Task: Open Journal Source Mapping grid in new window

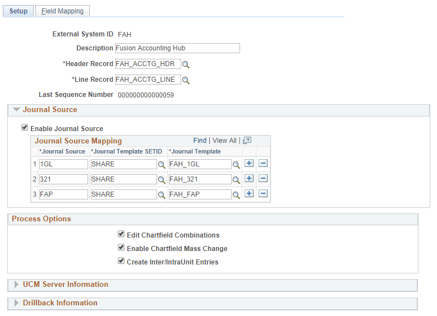Action: (x=247, y=141)
